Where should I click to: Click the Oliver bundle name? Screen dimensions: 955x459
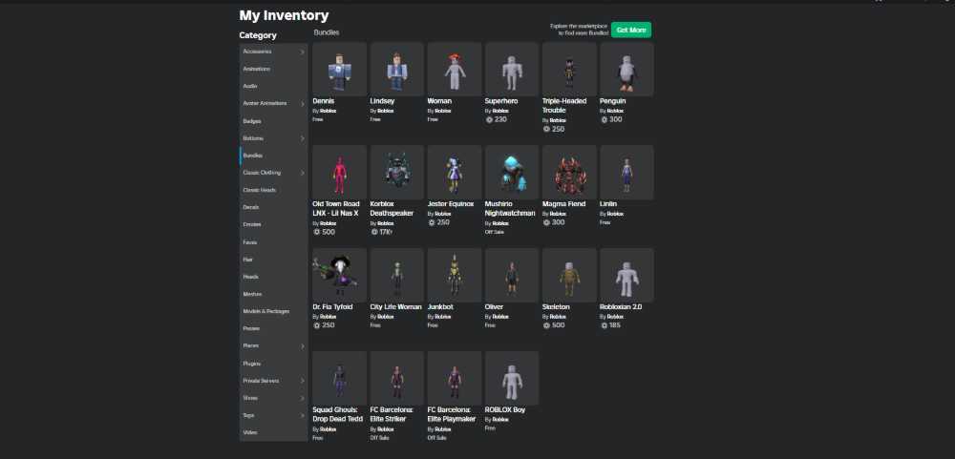[x=494, y=307]
